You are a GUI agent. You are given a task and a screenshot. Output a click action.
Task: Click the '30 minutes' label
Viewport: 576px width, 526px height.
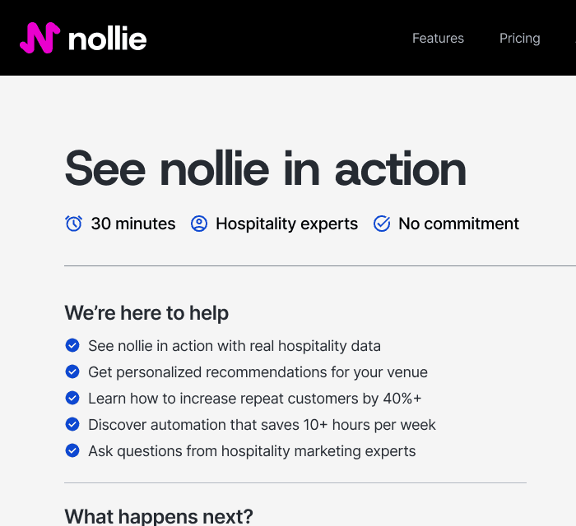[x=133, y=224]
